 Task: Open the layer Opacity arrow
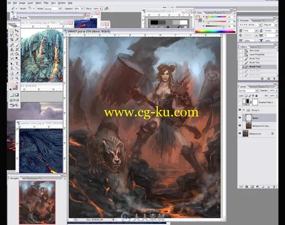pos(277,91)
